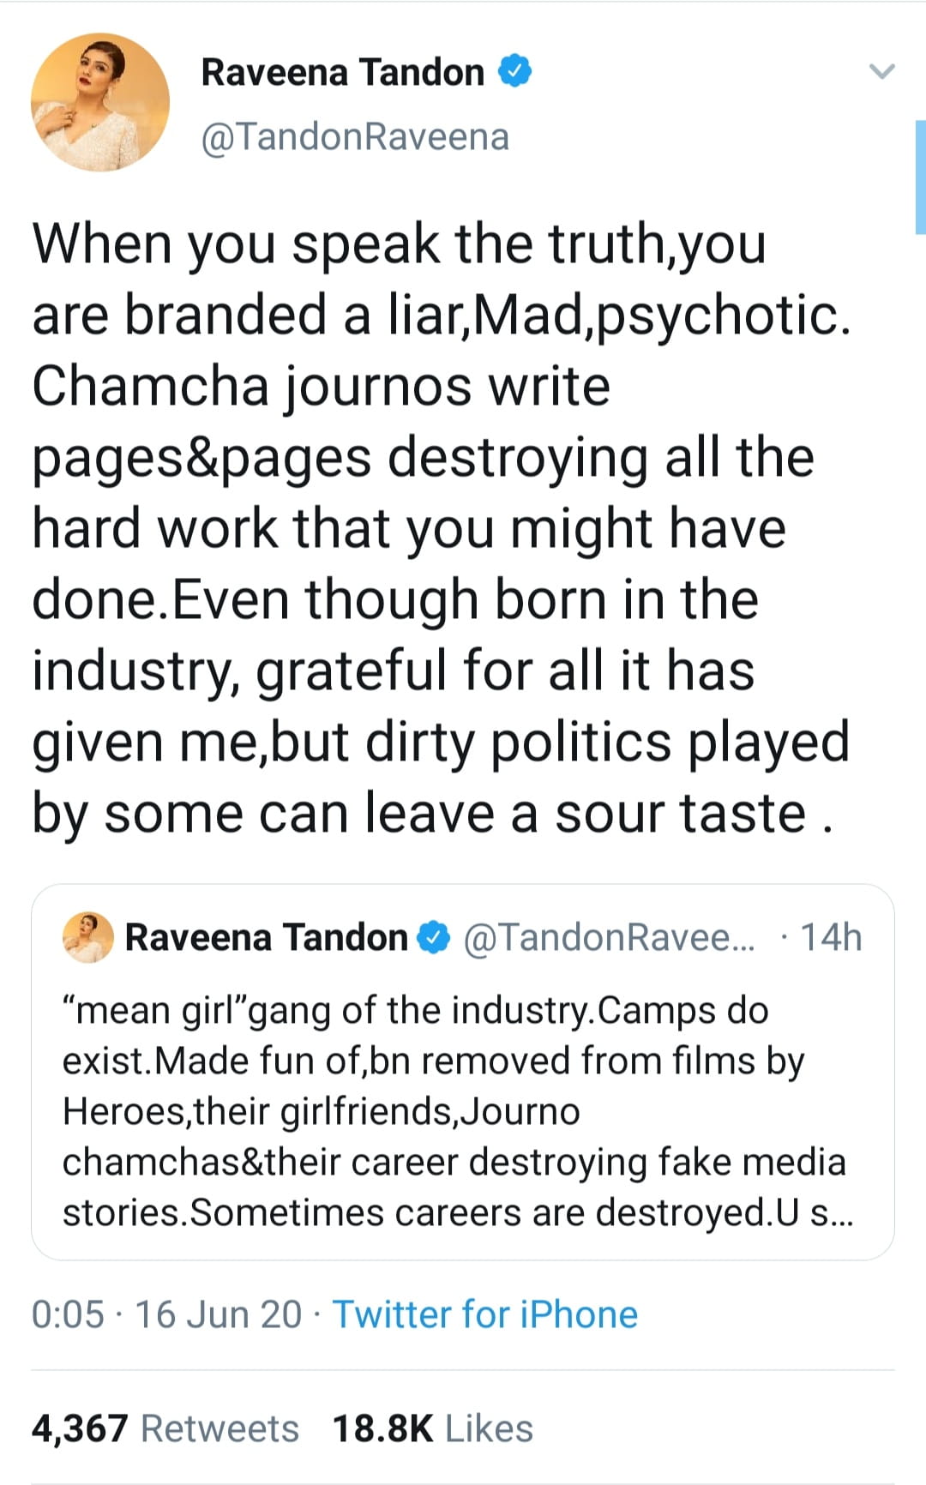Tap the small avatar in the quoted tweet
This screenshot has height=1485, width=926.
(x=88, y=937)
